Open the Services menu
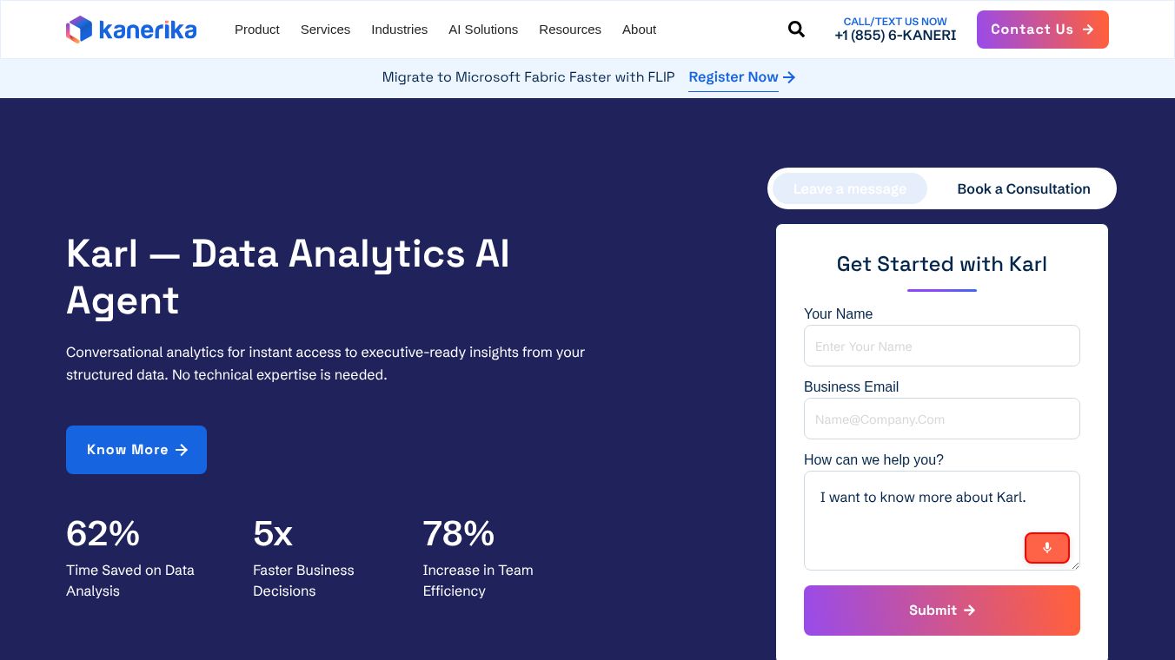The image size is (1175, 660). [325, 30]
